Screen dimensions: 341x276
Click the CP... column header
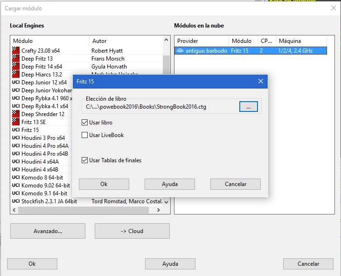267,41
